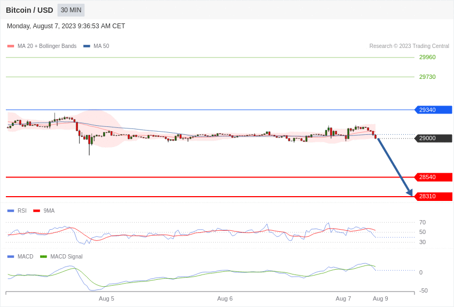Click the RSI legend label

[x=22, y=211]
